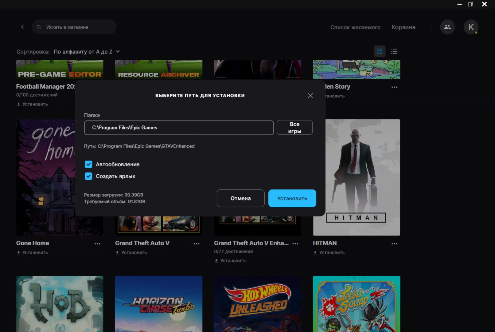Click the HITMAN title text

(x=325, y=243)
